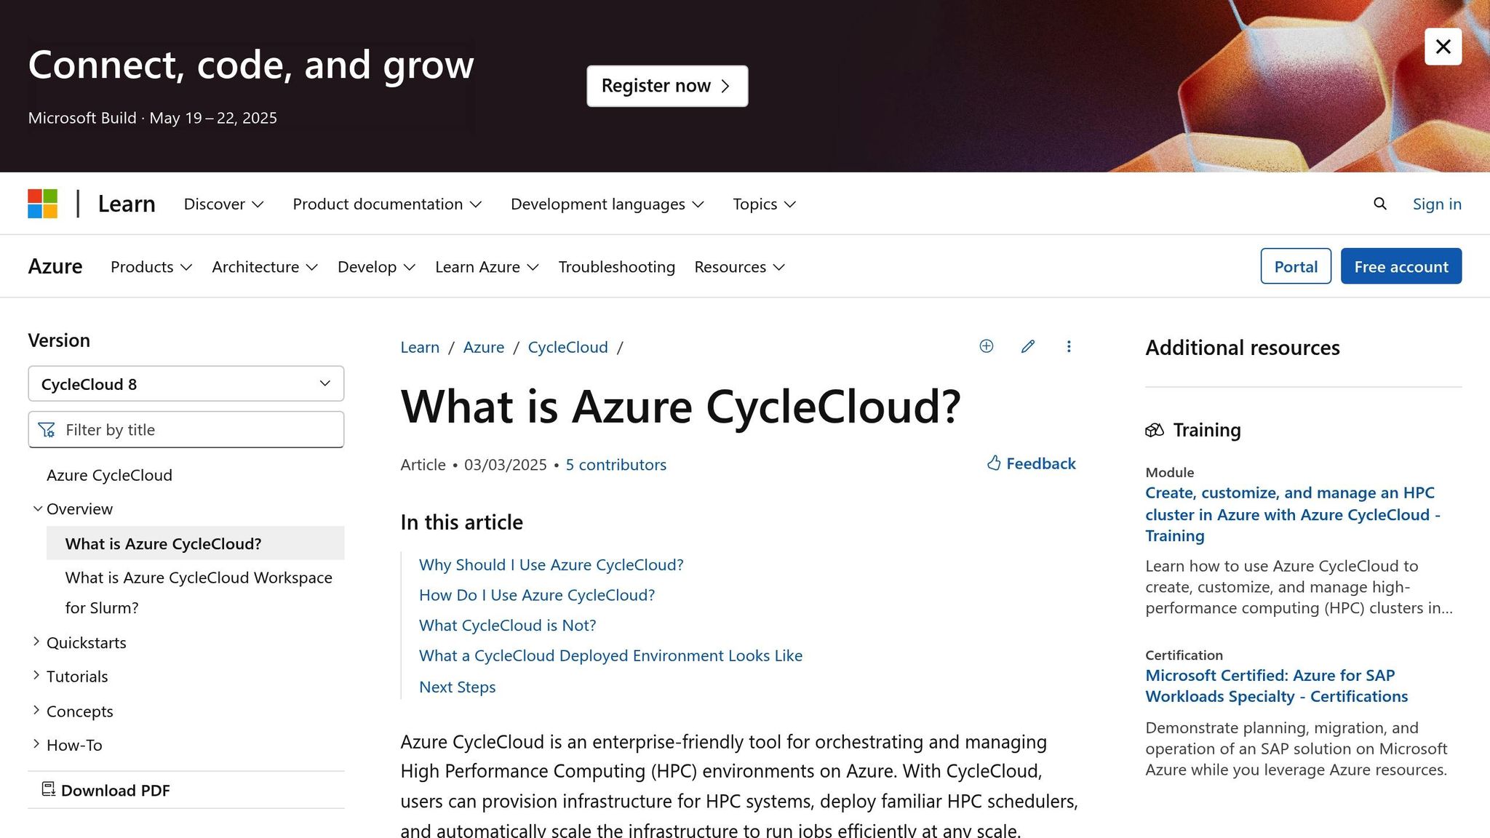Expand the Concepts tree section

click(73, 711)
